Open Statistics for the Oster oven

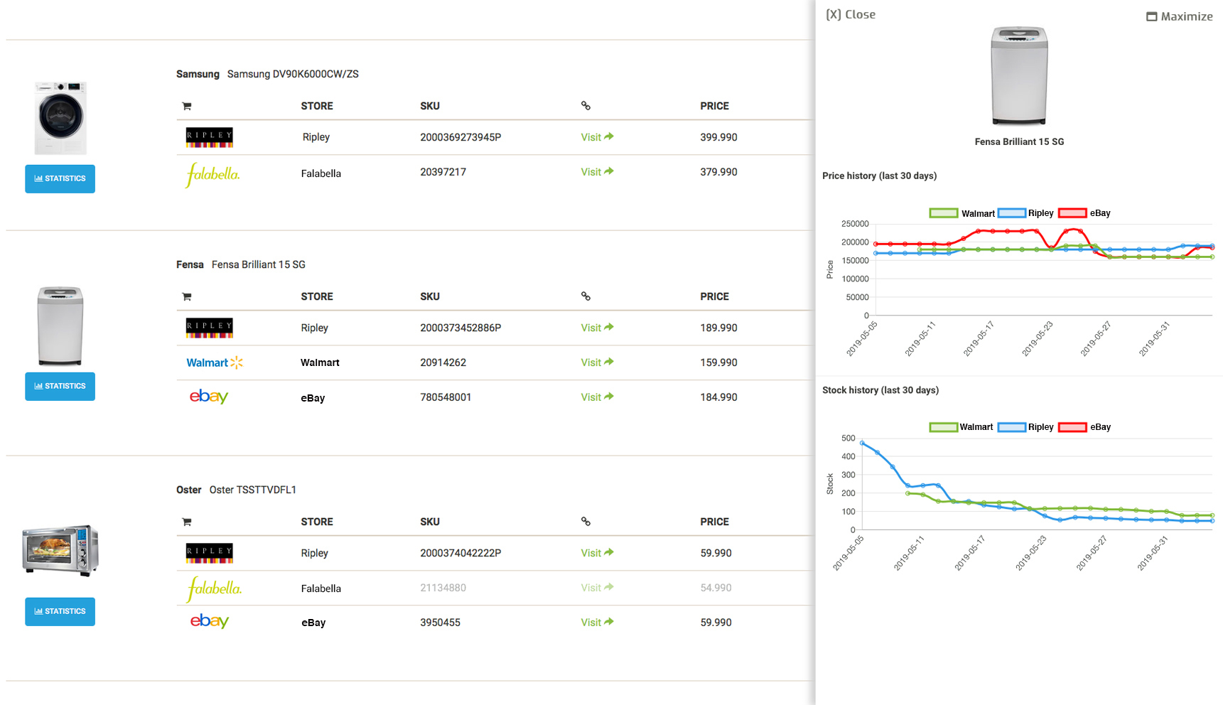click(x=60, y=612)
